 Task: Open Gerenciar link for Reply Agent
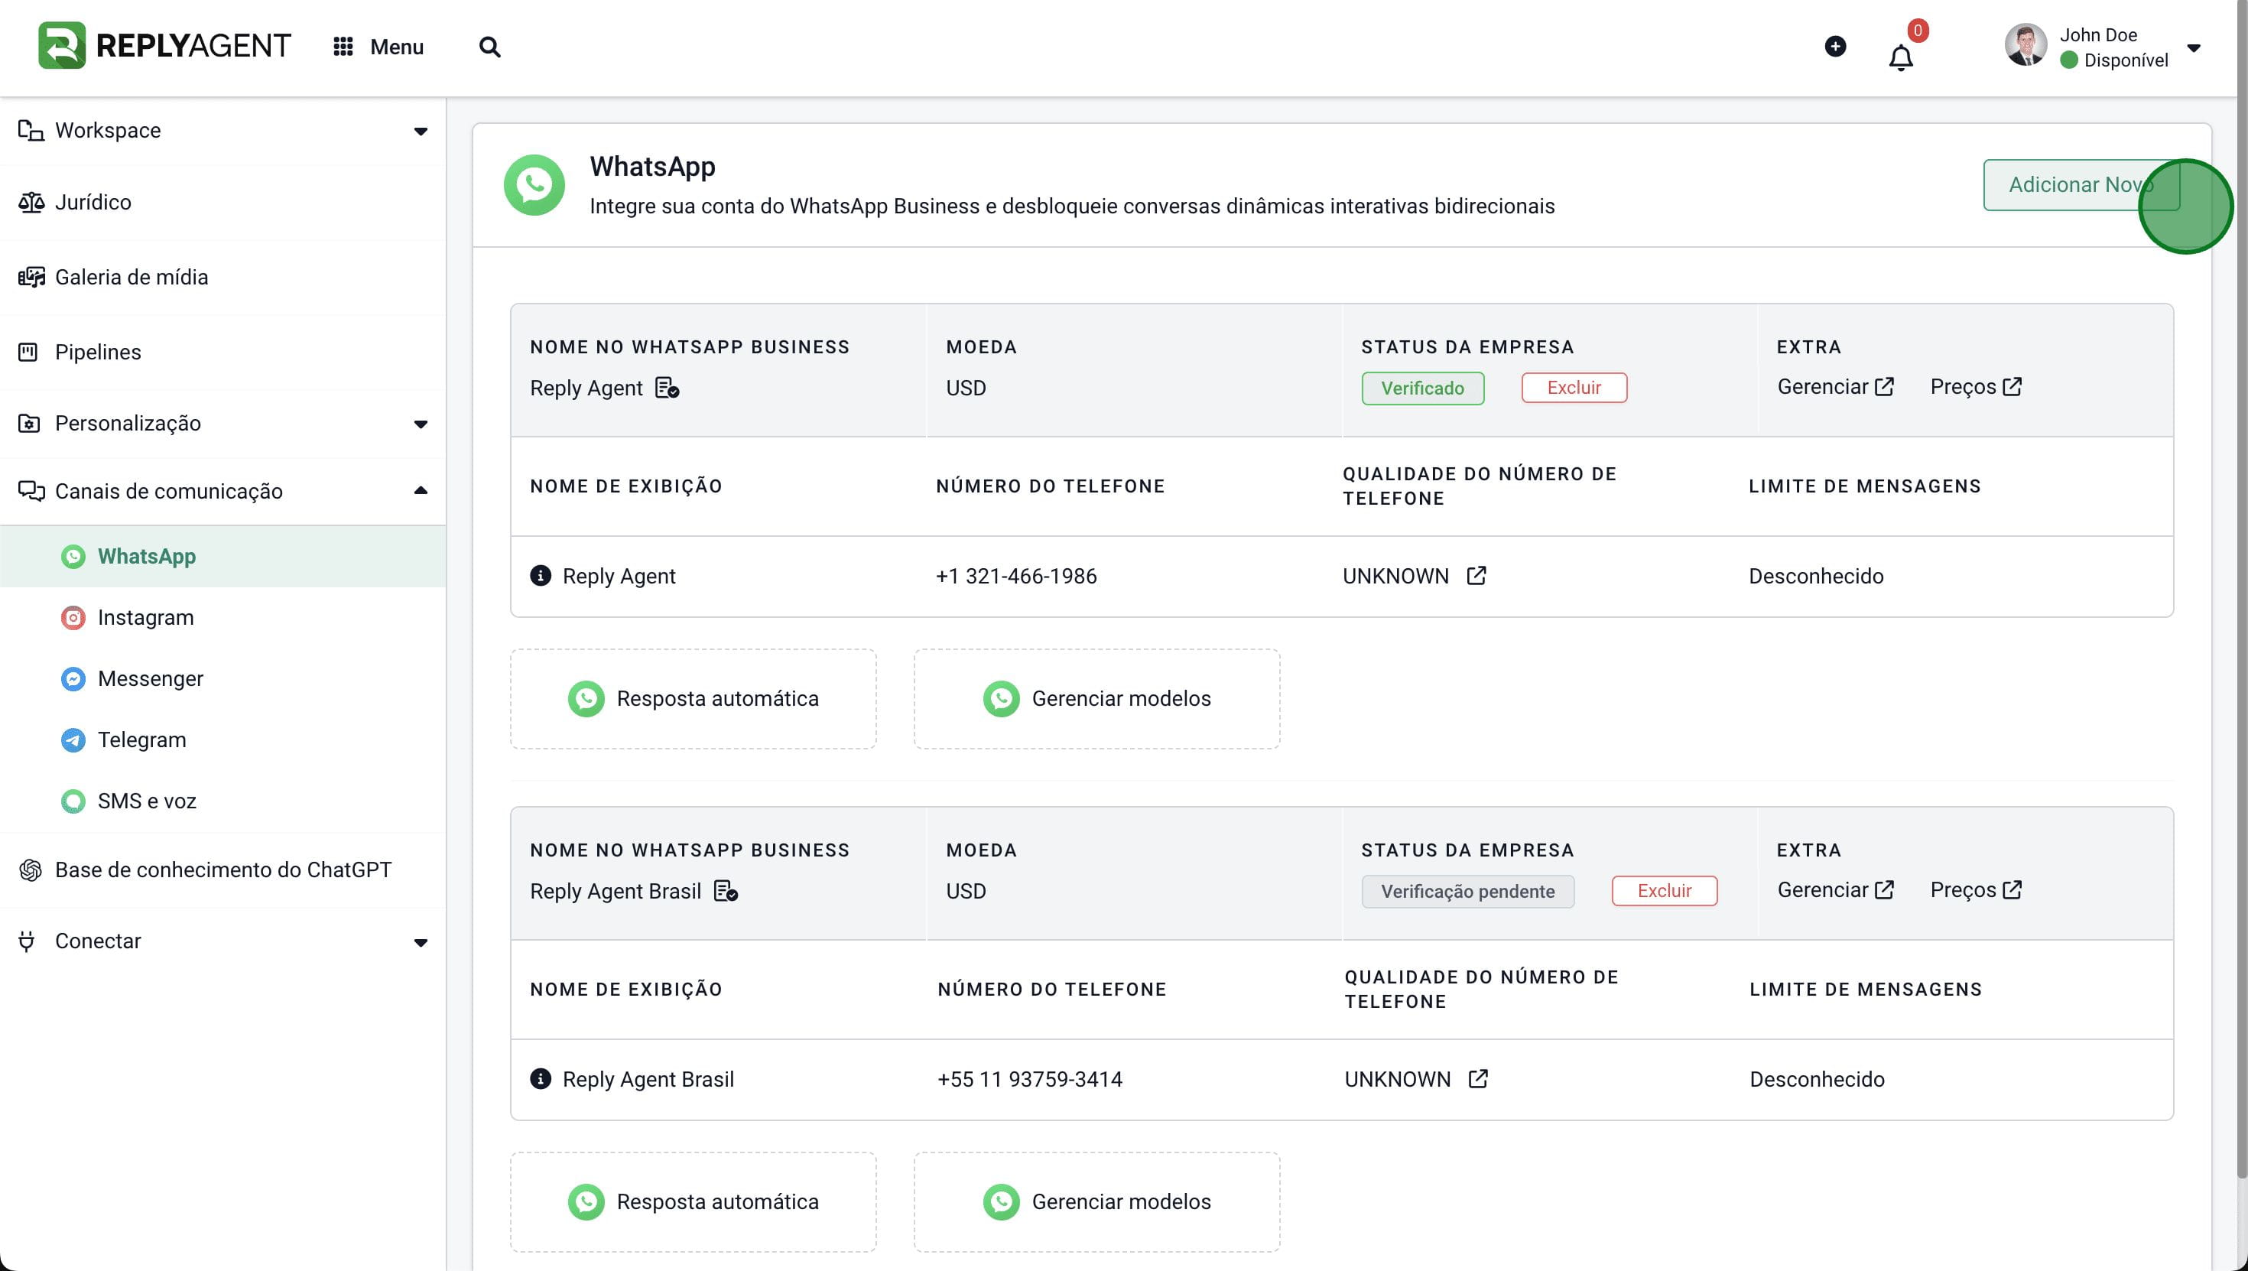pyautogui.click(x=1835, y=387)
